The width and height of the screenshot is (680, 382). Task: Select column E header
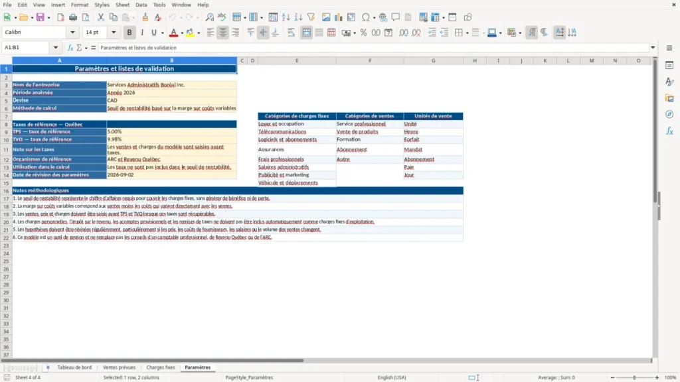297,60
